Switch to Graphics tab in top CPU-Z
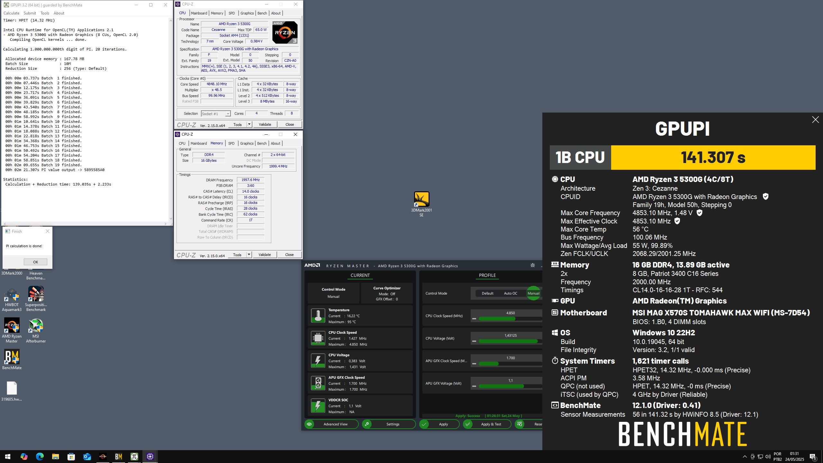823x463 pixels. [x=247, y=13]
